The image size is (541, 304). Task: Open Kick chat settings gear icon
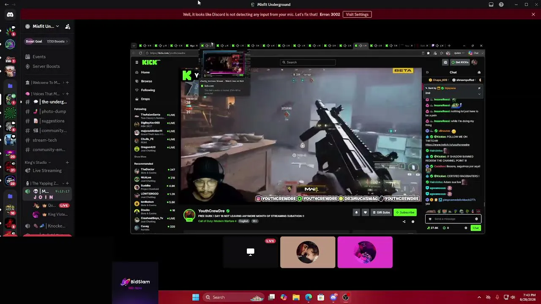pyautogui.click(x=466, y=228)
